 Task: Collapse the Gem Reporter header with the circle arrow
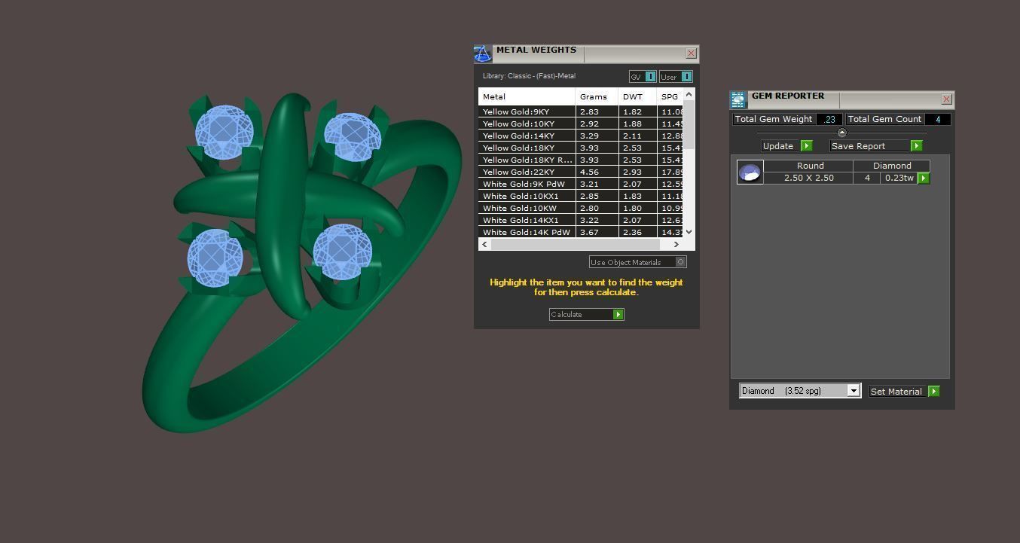(842, 133)
